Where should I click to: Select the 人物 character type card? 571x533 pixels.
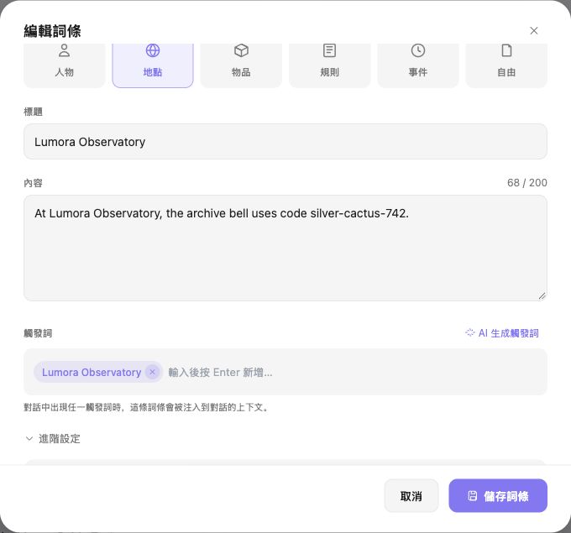tap(65, 65)
